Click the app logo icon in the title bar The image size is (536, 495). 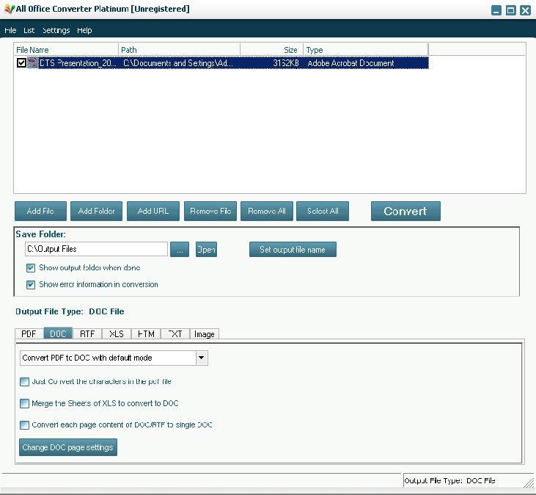[10, 9]
